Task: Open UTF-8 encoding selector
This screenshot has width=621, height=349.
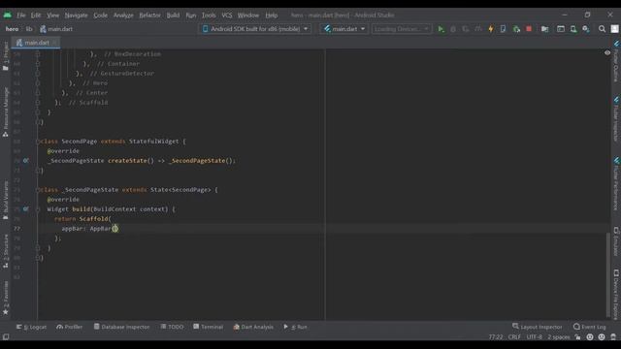Action: pos(534,337)
